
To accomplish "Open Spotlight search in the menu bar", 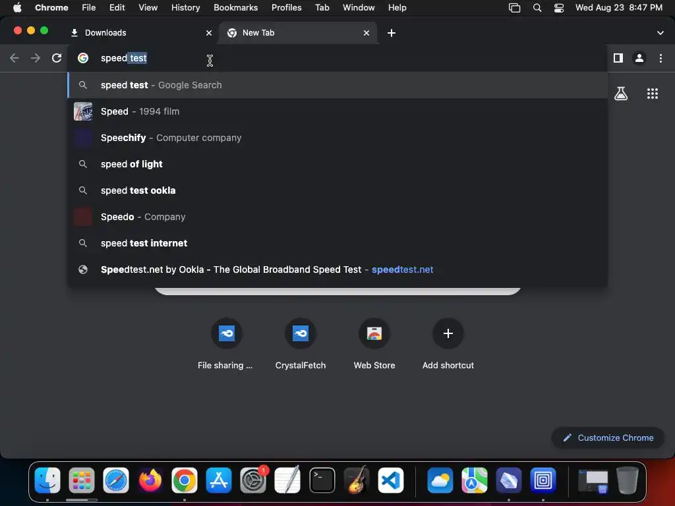I will pyautogui.click(x=537, y=7).
